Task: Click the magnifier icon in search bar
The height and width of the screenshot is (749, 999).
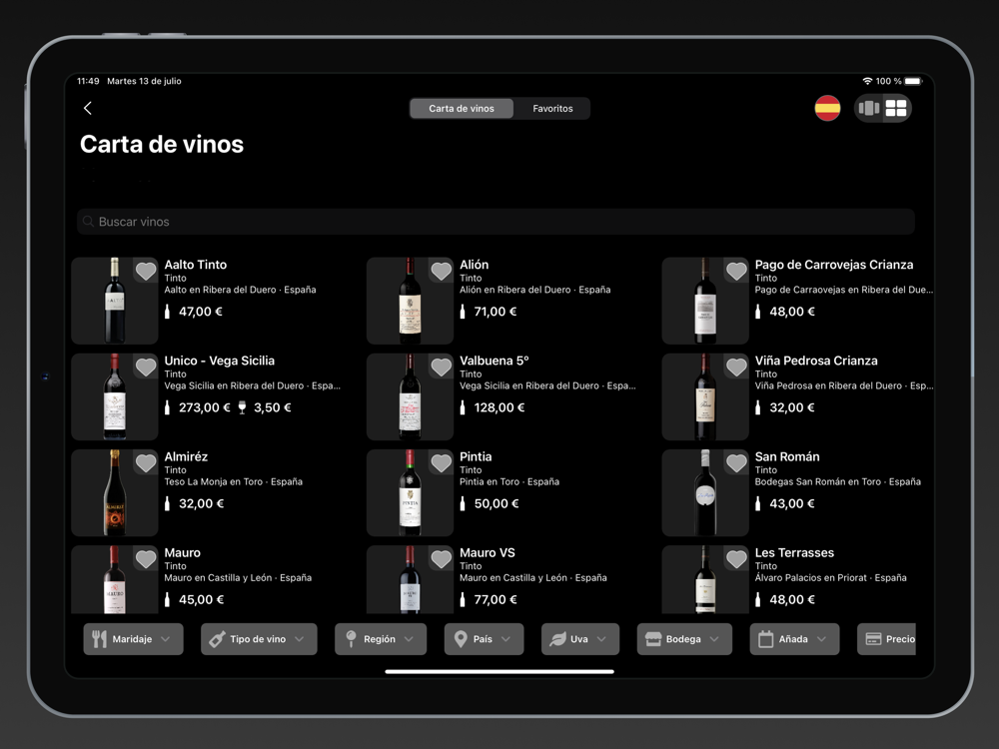Action: [89, 222]
